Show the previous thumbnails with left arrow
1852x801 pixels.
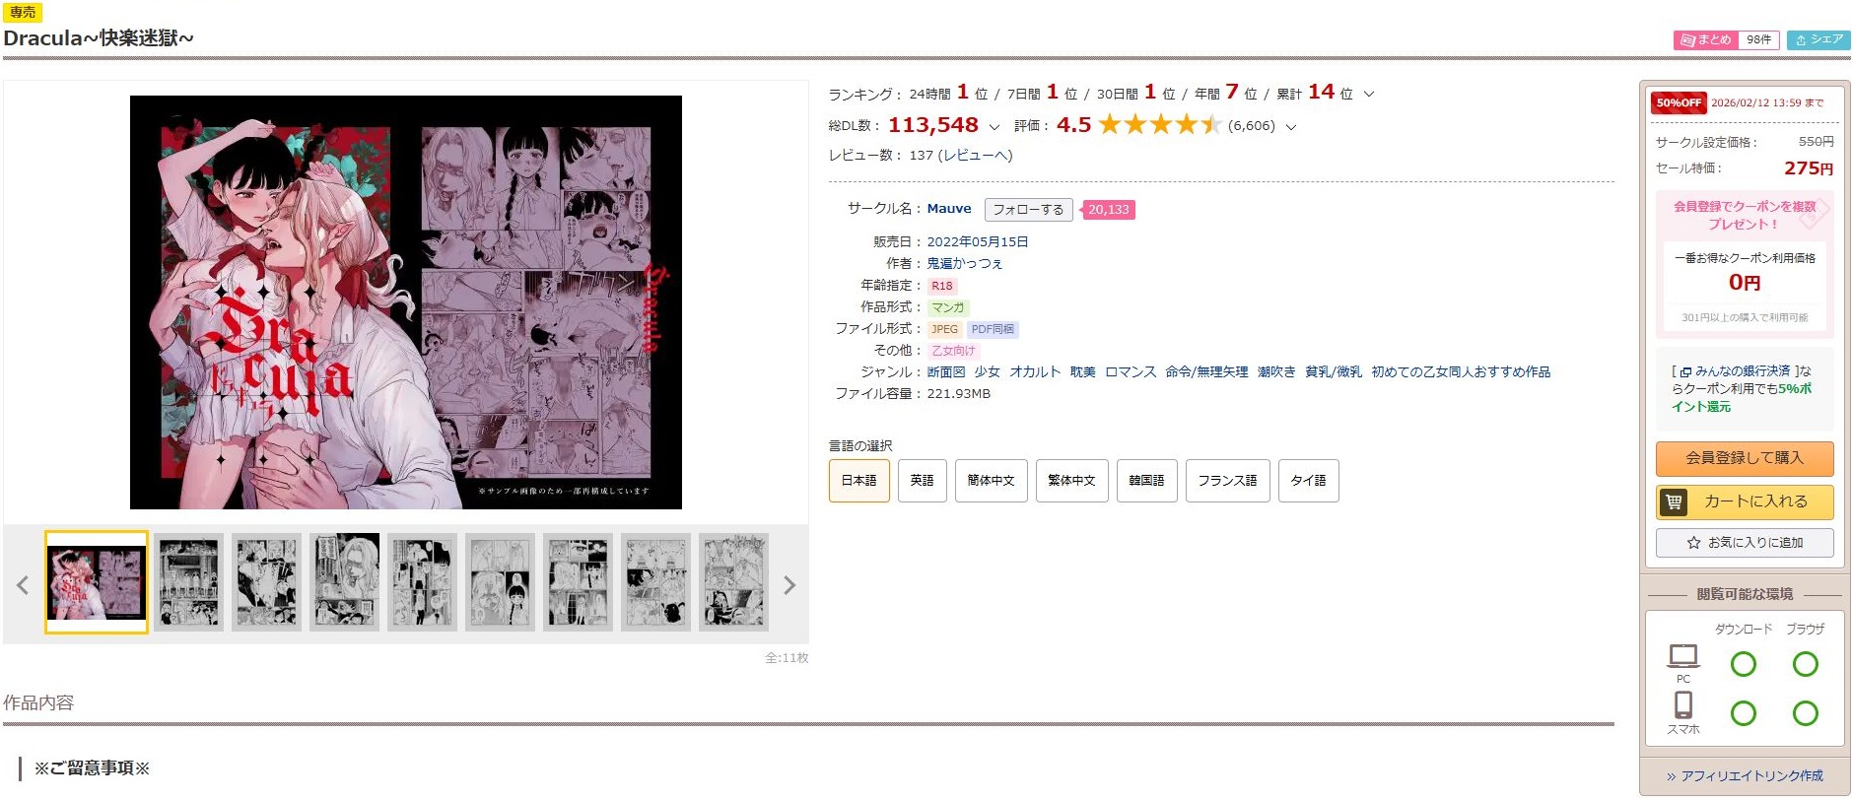(x=23, y=585)
